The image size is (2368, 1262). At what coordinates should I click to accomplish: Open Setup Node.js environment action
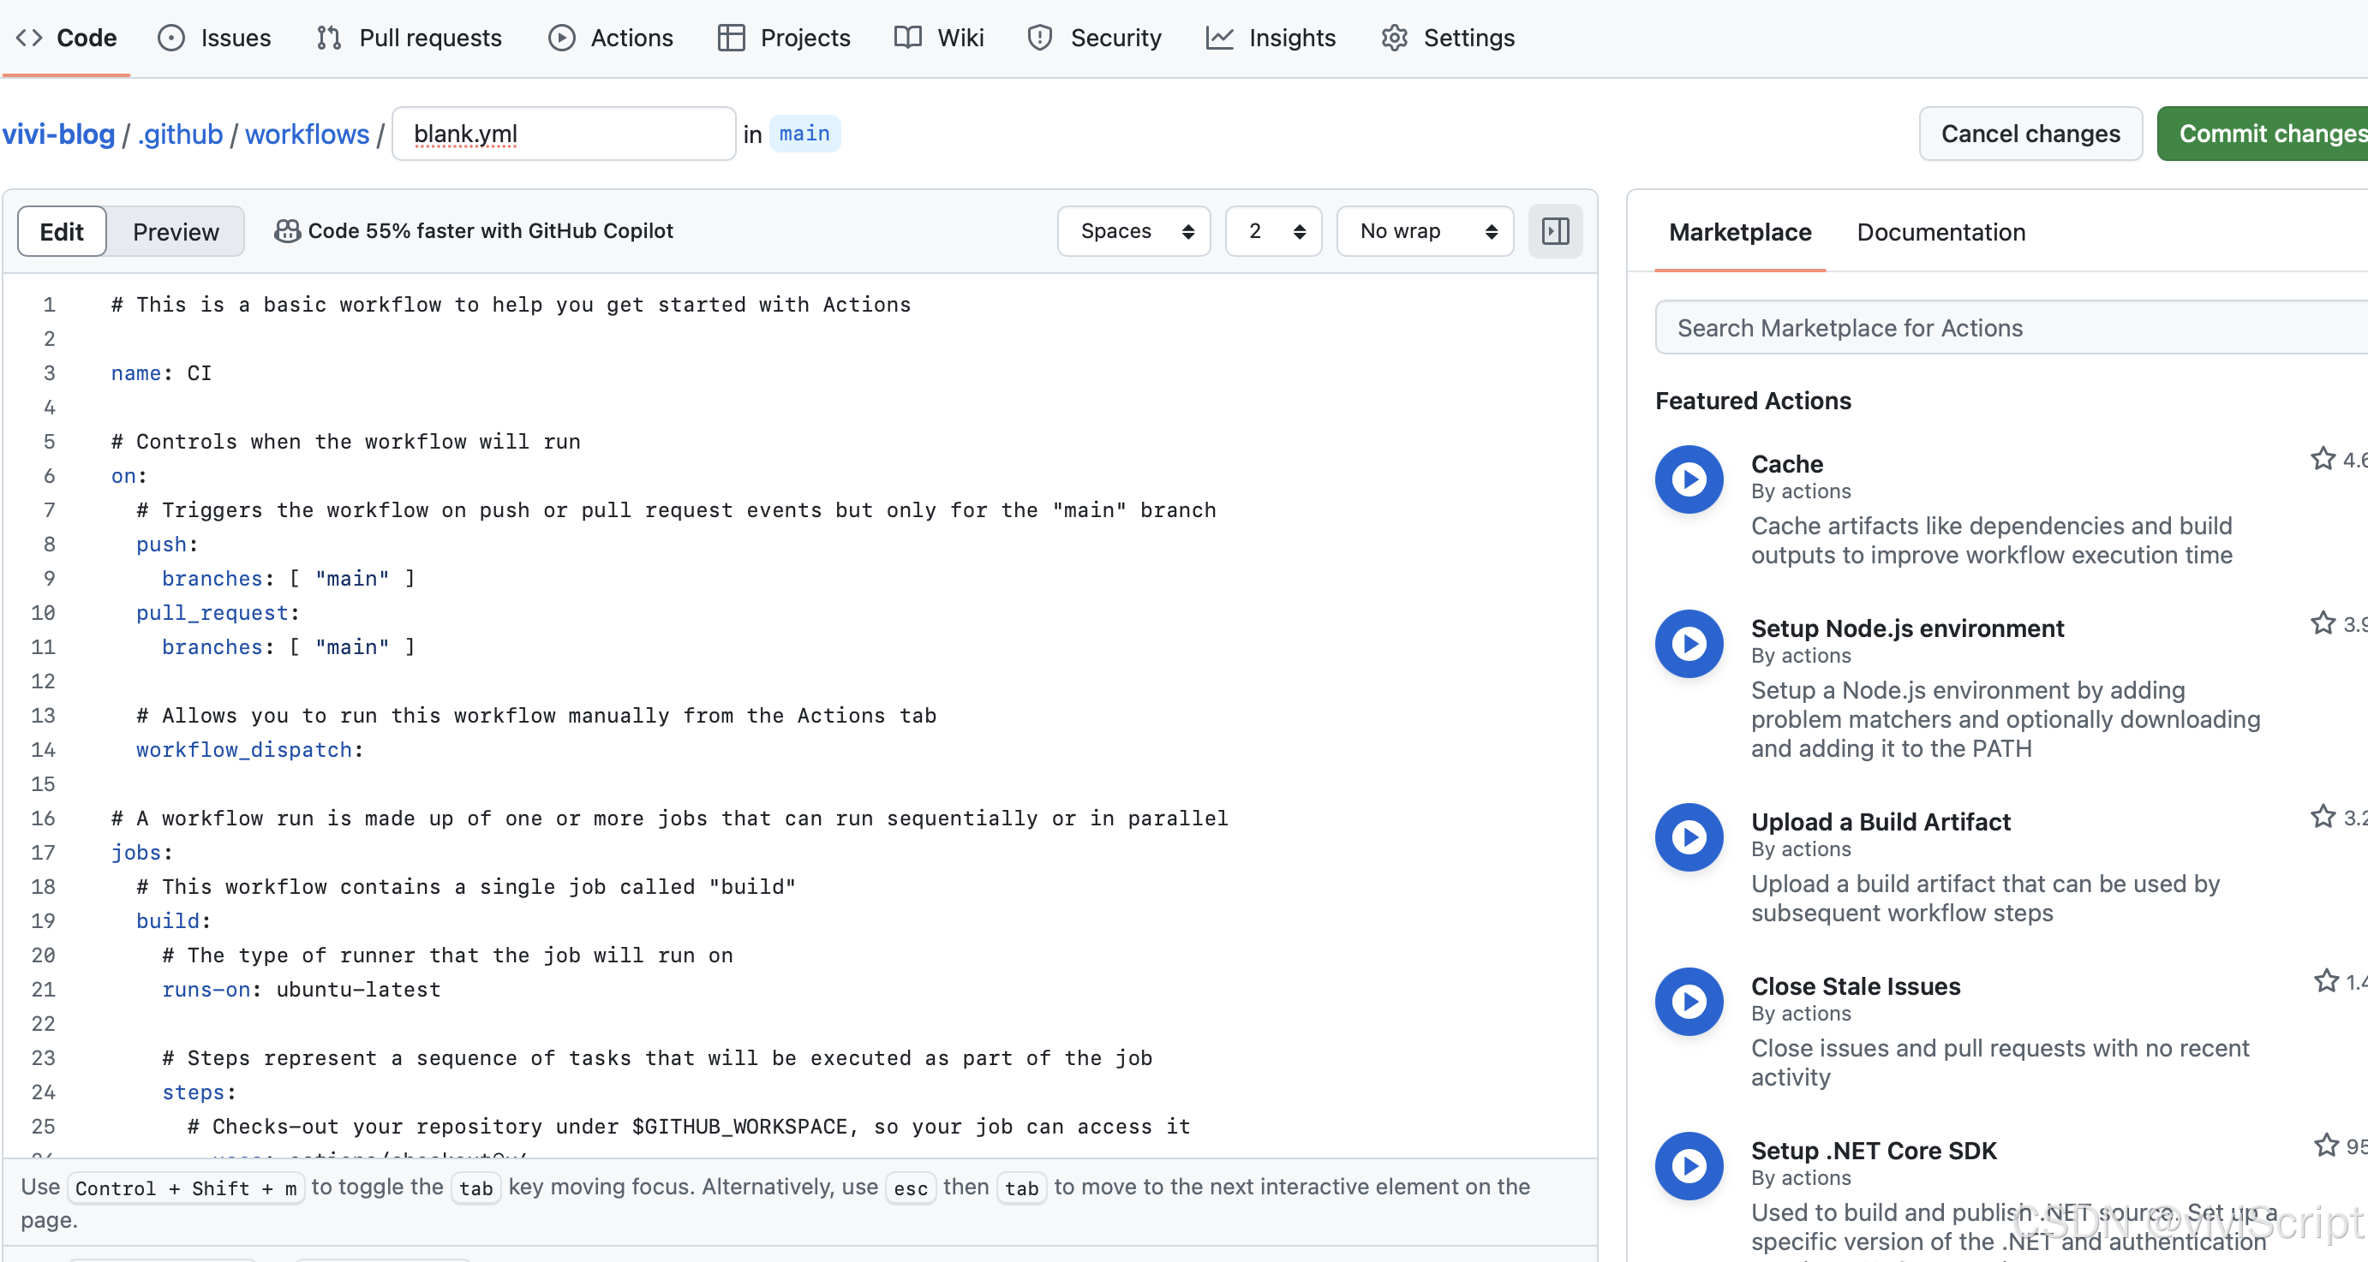(1907, 628)
